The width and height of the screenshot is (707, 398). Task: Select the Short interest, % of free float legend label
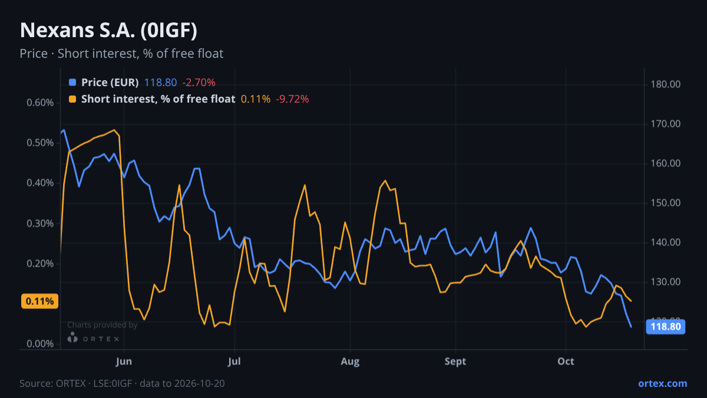tap(158, 99)
